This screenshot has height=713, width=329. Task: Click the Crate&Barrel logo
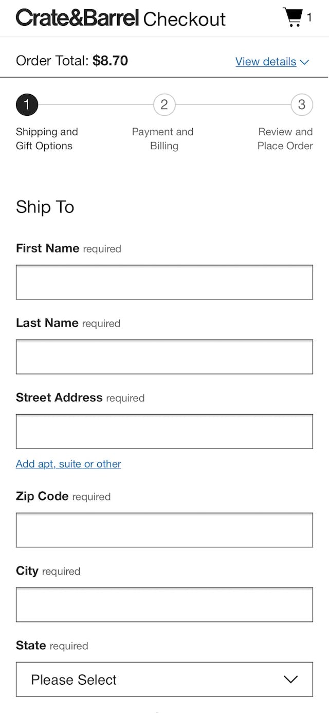77,17
